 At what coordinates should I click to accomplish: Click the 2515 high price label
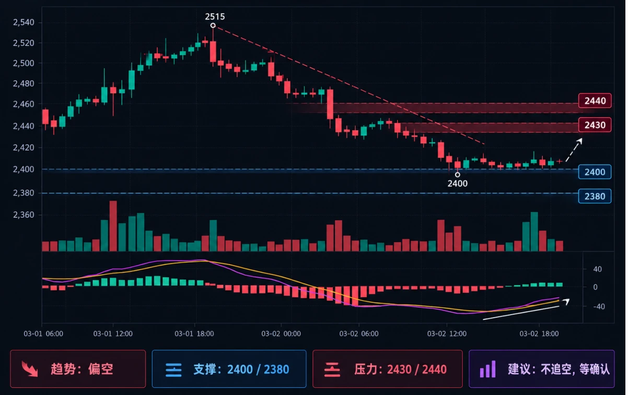[x=215, y=17]
